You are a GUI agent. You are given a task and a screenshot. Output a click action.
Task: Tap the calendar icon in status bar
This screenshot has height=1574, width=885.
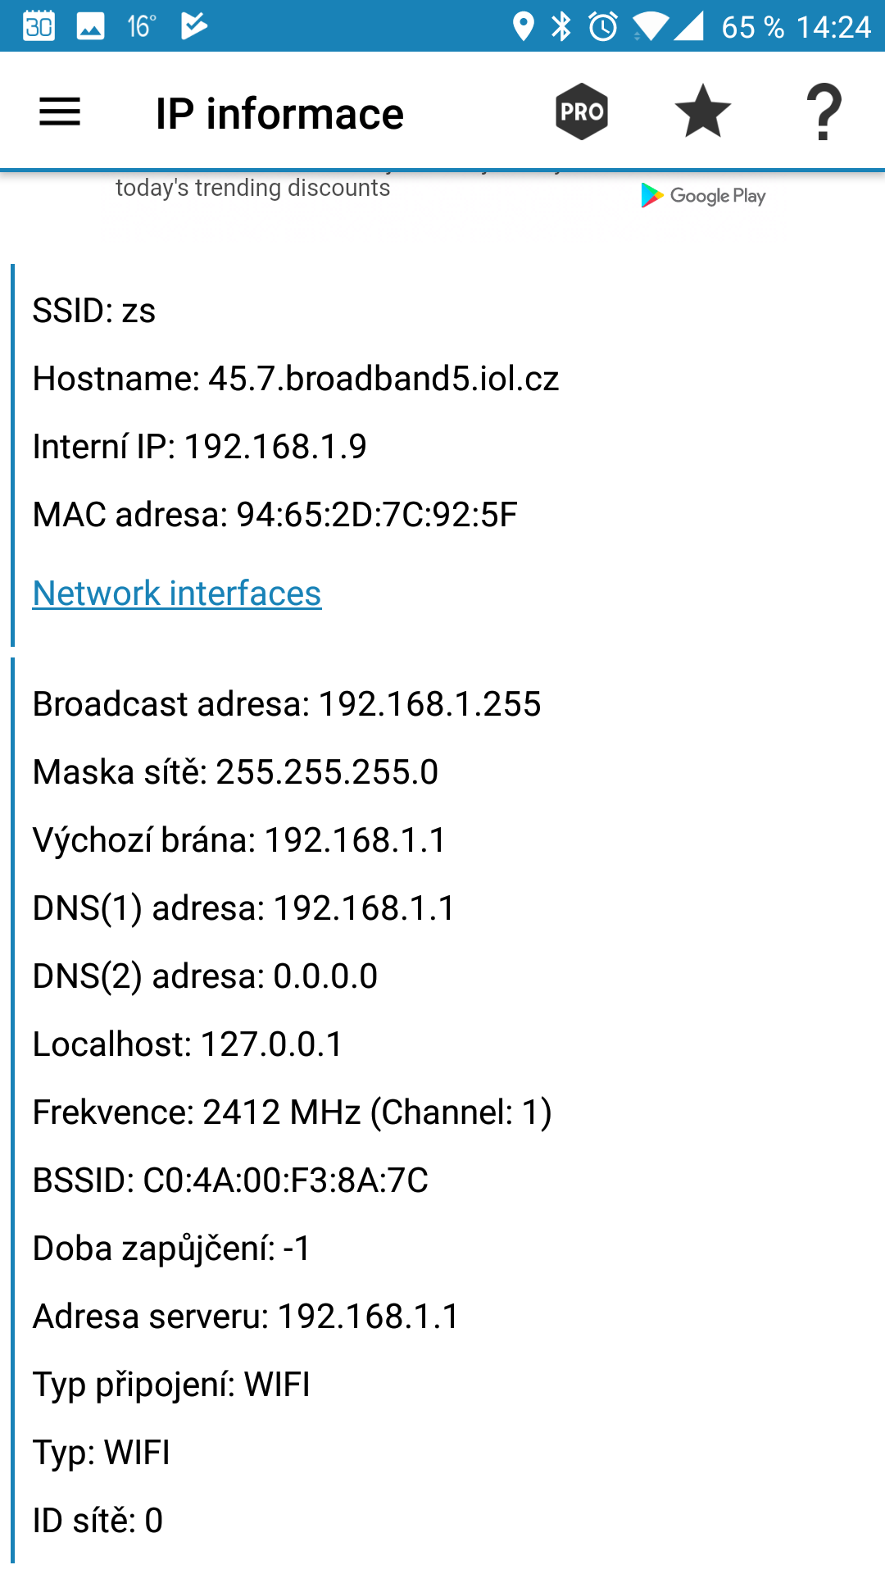(39, 26)
